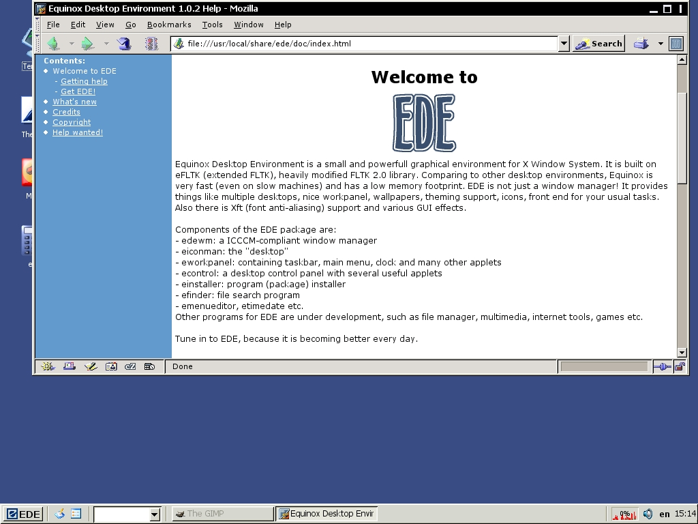Click the page proxy icon in URL bar
Image resolution: width=698 pixels, height=524 pixels.
click(179, 44)
